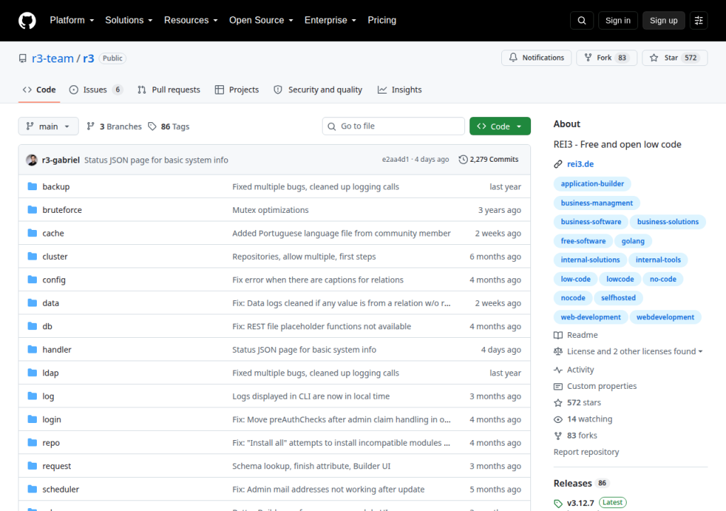Screen dimensions: 726x511
Task: Open the Projects tab
Action: pos(237,90)
